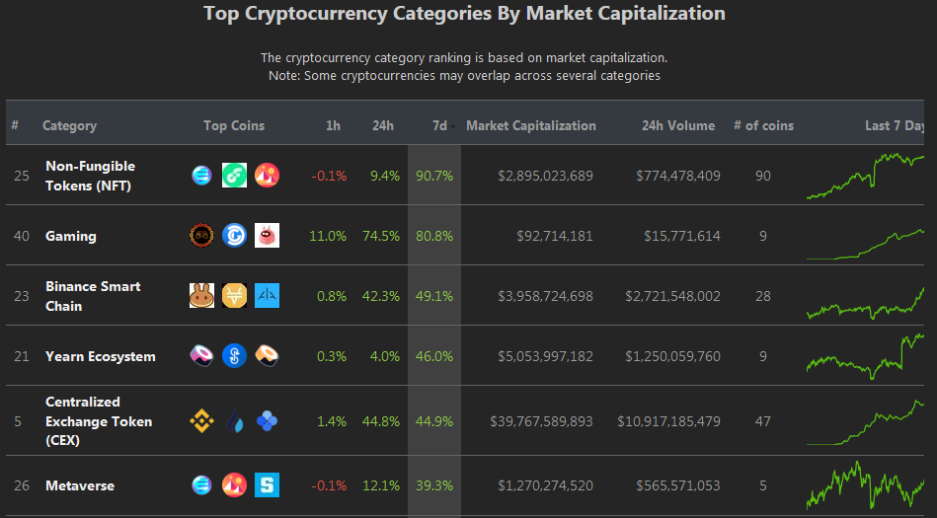
Task: Sort by the 7d column header arrow
Action: pos(453,126)
